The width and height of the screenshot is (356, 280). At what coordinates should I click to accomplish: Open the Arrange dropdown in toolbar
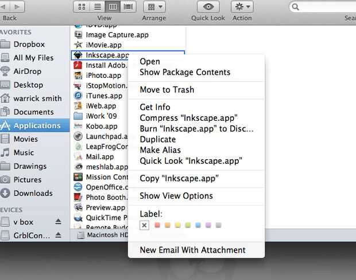point(154,7)
